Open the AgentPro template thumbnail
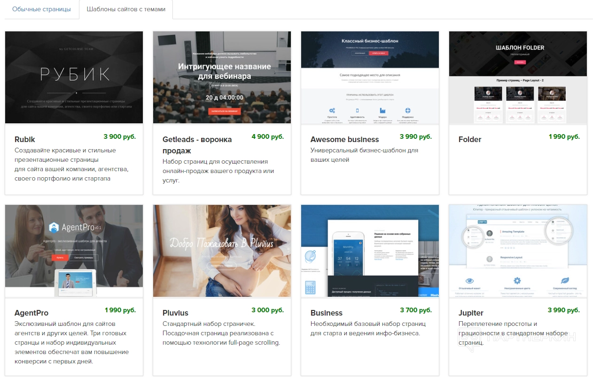The image size is (600, 377). click(74, 251)
